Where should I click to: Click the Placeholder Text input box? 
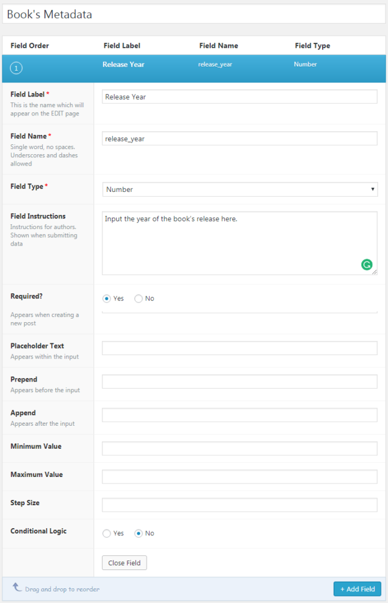click(240, 348)
